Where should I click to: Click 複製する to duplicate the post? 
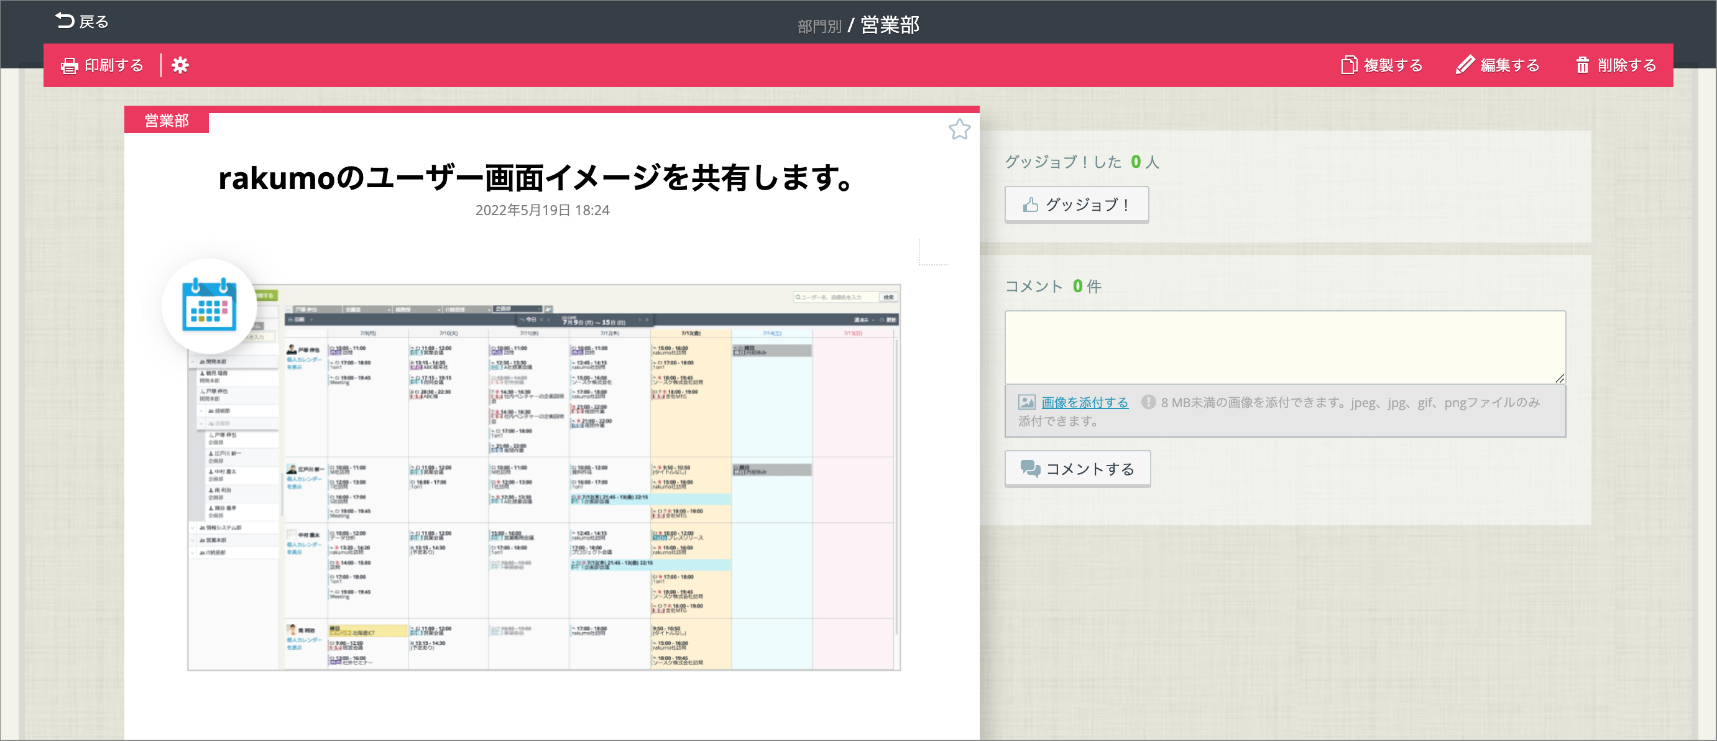tap(1381, 65)
